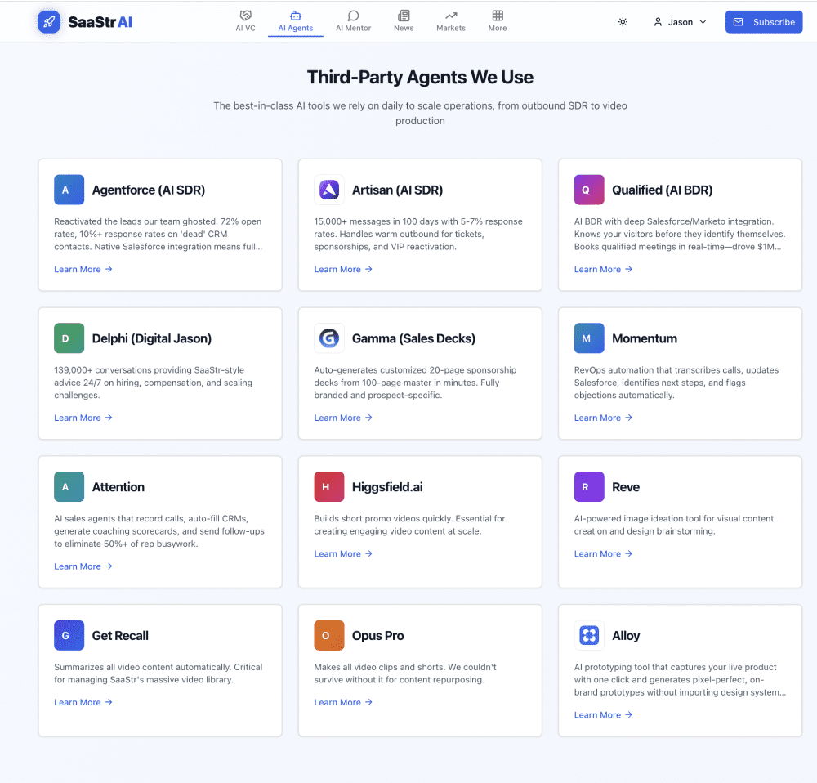Click the More grid icon

click(x=497, y=15)
